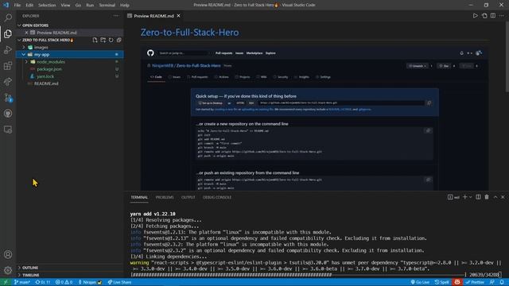The image size is (509, 286).
Task: Open the Terminal menu
Action: (107, 5)
